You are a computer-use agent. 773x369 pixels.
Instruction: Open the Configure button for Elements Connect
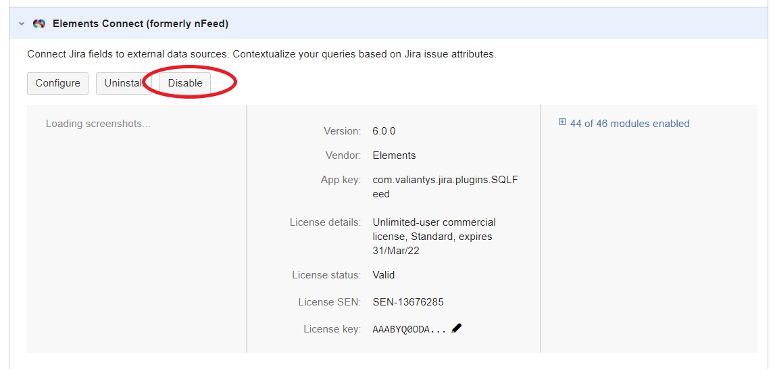point(57,83)
